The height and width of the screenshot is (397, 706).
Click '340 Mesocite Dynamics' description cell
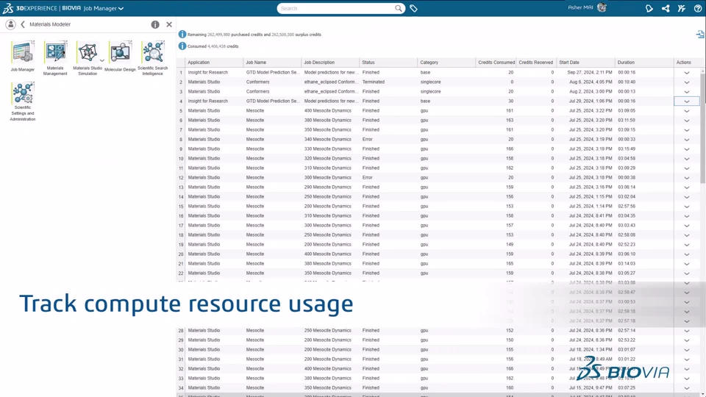(x=327, y=140)
